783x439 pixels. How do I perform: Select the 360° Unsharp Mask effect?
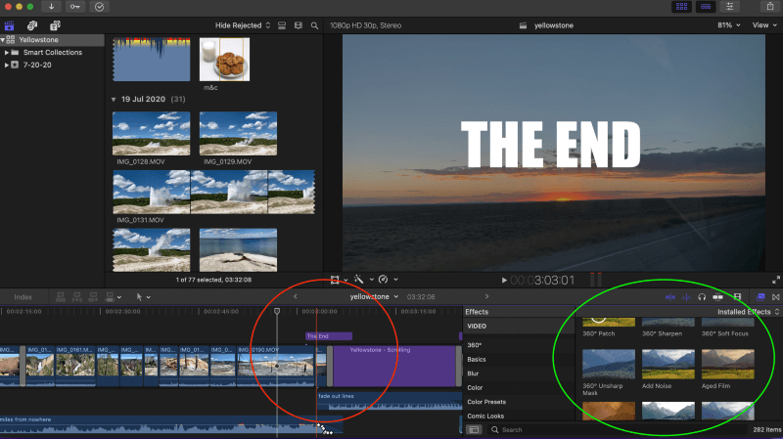pyautogui.click(x=608, y=364)
